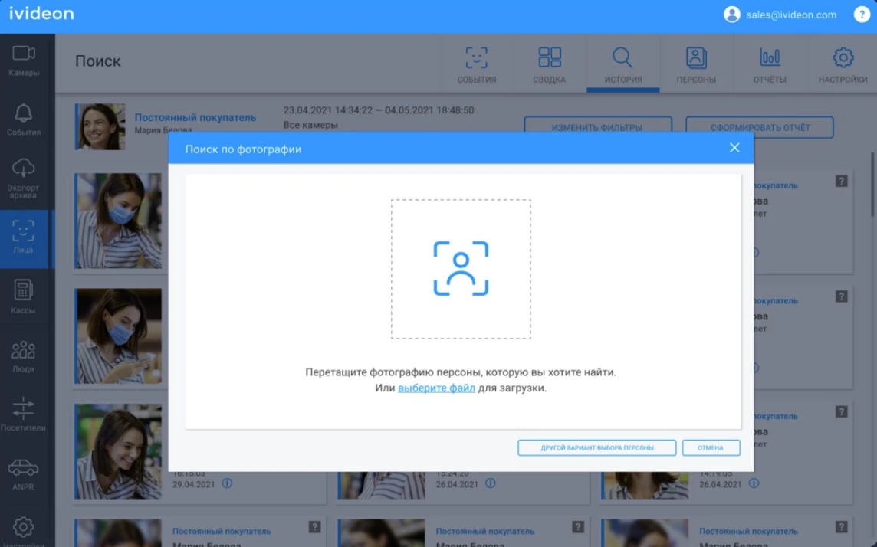Click Постоянный покупатель on bottom middle card
Viewport: 877px width, 547px height.
point(485,532)
